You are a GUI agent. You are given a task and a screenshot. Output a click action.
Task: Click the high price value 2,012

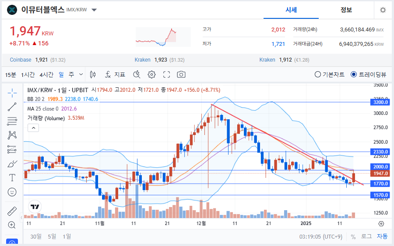(x=278, y=30)
